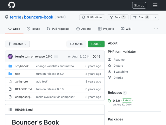
Task: Open the src/bbook folder
Action: 22,66
